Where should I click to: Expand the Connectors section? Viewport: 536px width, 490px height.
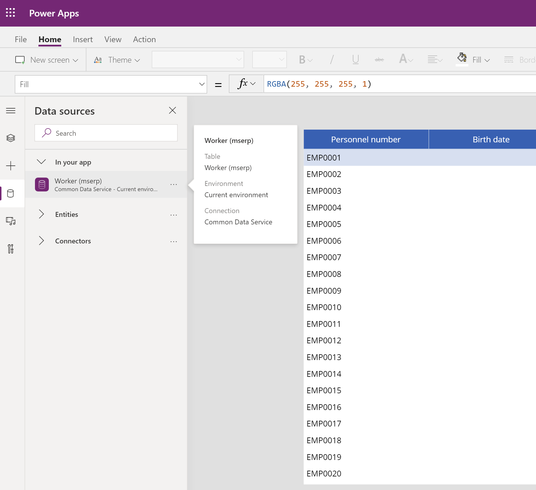(x=41, y=241)
